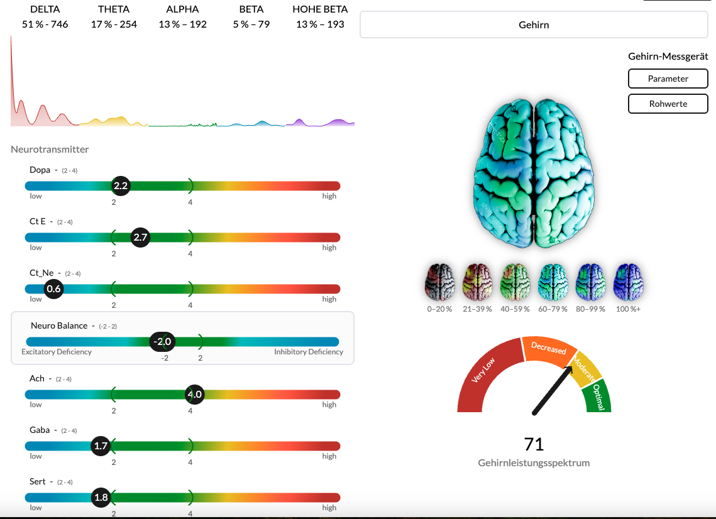The image size is (716, 519).
Task: Click the Ach slider marker 4.0
Action: point(194,395)
